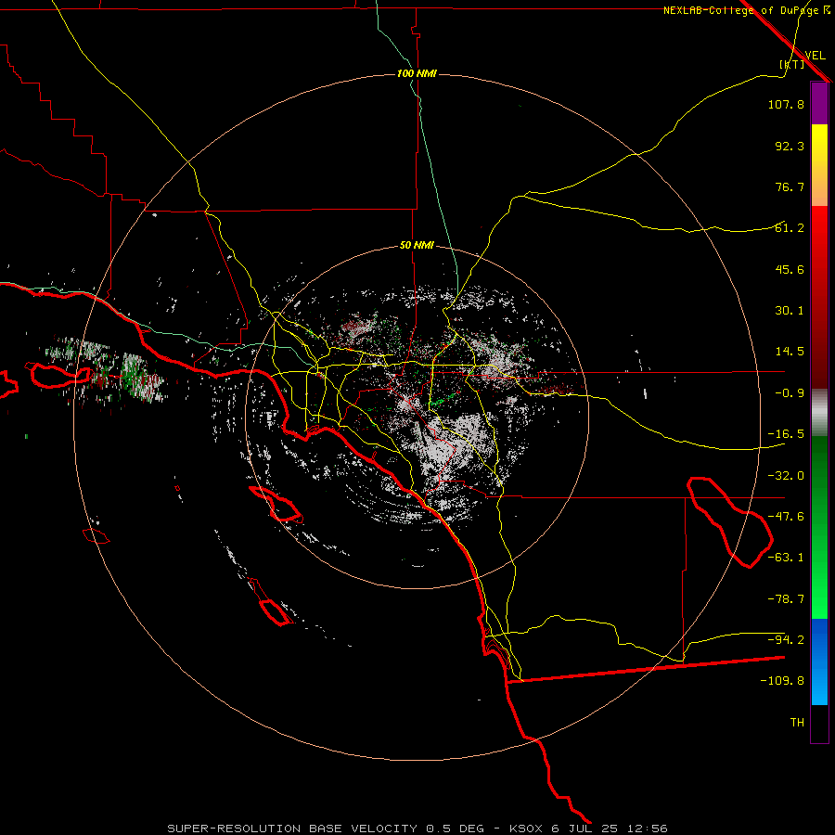The height and width of the screenshot is (835, 835).
Task: Click the 61.2 velocity scale value
Action: [790, 228]
